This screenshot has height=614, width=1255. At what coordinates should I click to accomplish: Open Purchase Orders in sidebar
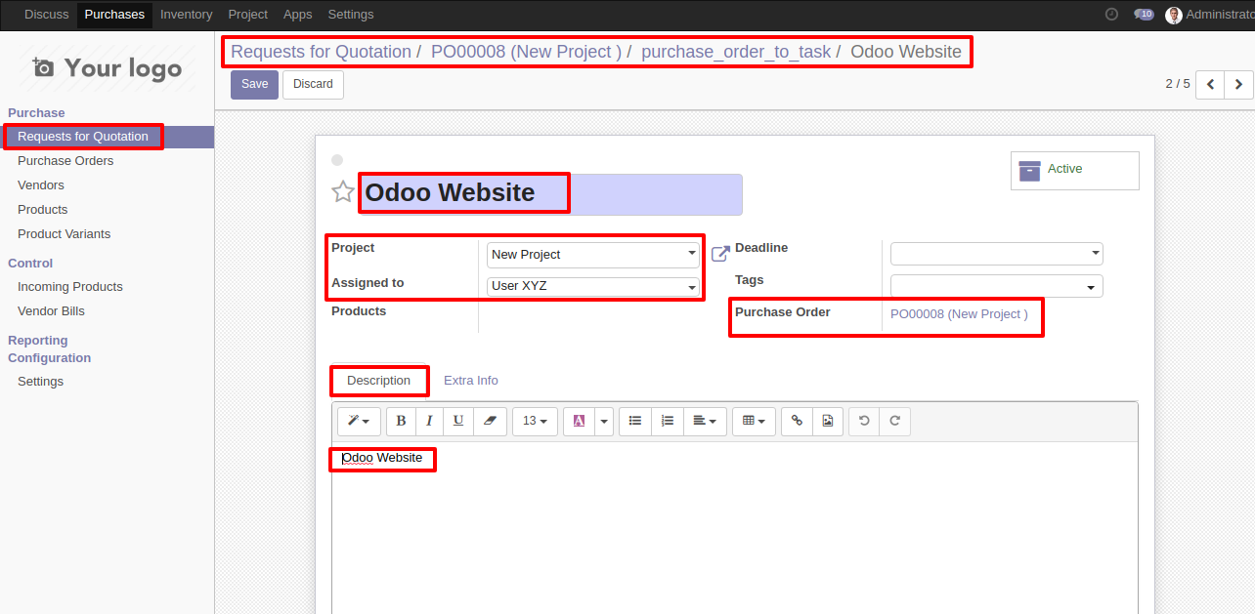(65, 161)
